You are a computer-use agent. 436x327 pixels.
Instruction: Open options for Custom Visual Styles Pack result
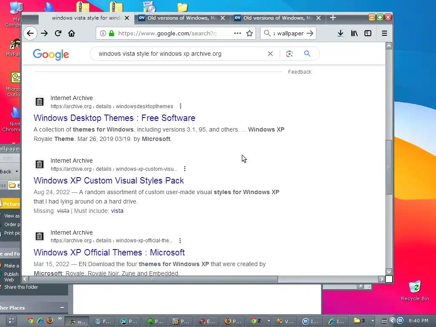(x=185, y=169)
